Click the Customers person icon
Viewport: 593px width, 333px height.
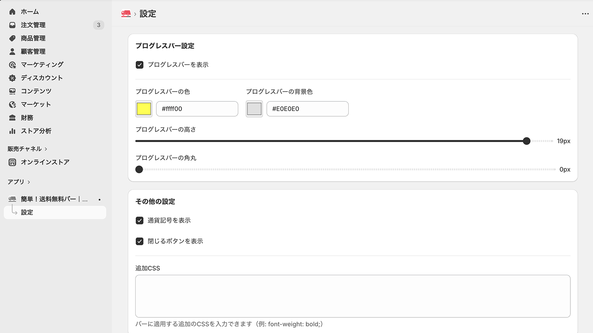click(x=12, y=51)
